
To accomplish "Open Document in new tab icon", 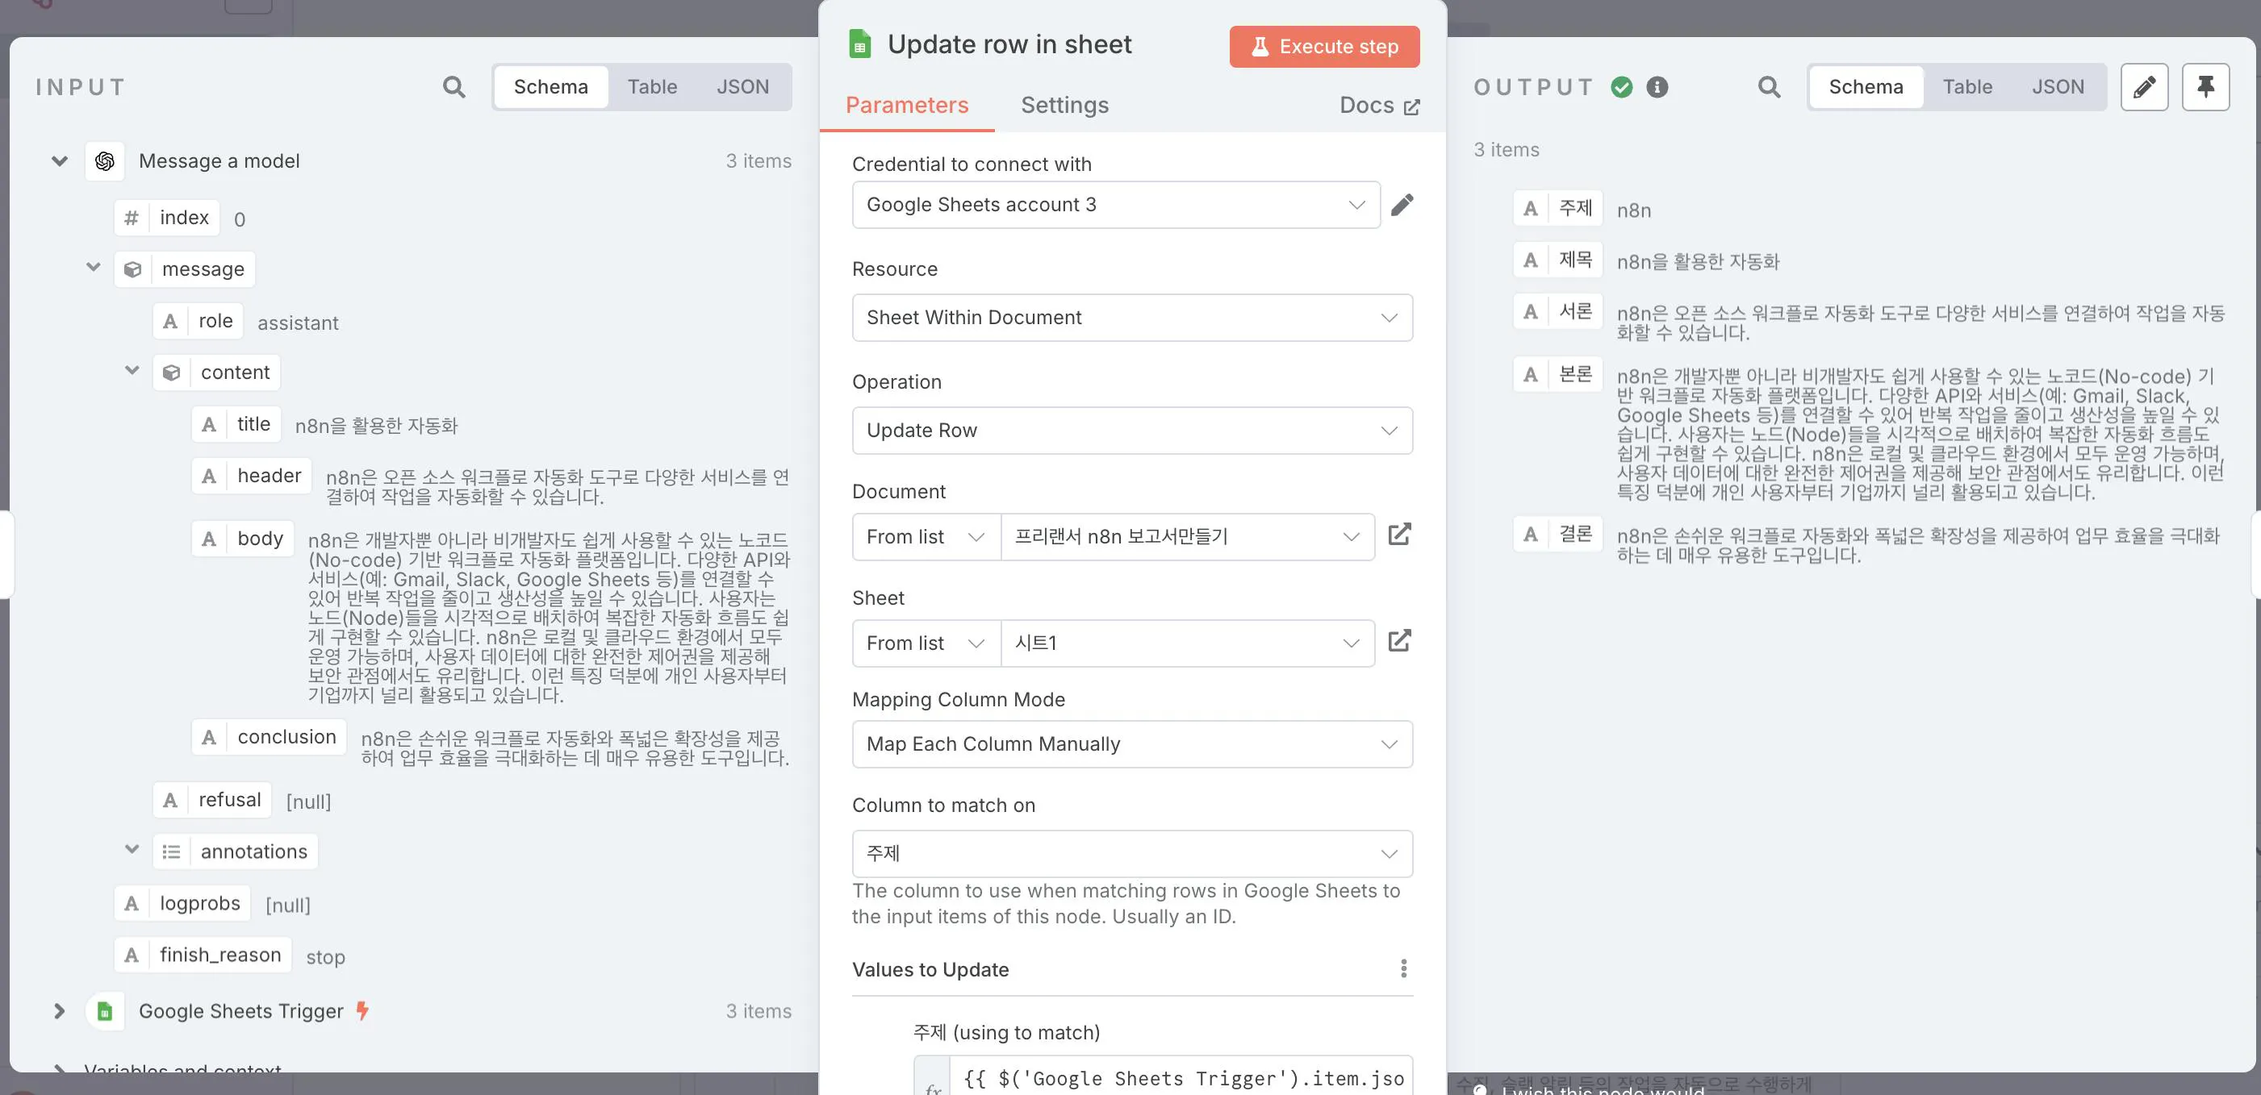I will coord(1399,535).
